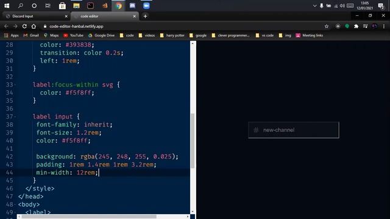Click the address bar URL

point(76,26)
